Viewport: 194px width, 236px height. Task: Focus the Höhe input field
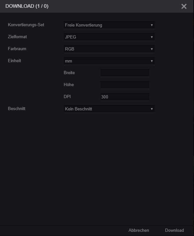[x=125, y=85]
